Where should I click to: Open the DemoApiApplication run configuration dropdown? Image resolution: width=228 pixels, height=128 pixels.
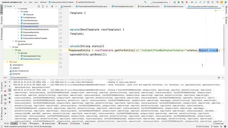point(160,2)
